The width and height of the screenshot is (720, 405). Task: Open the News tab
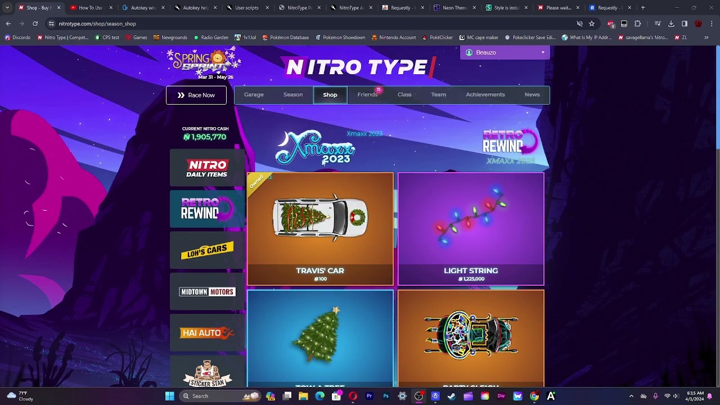click(x=532, y=94)
